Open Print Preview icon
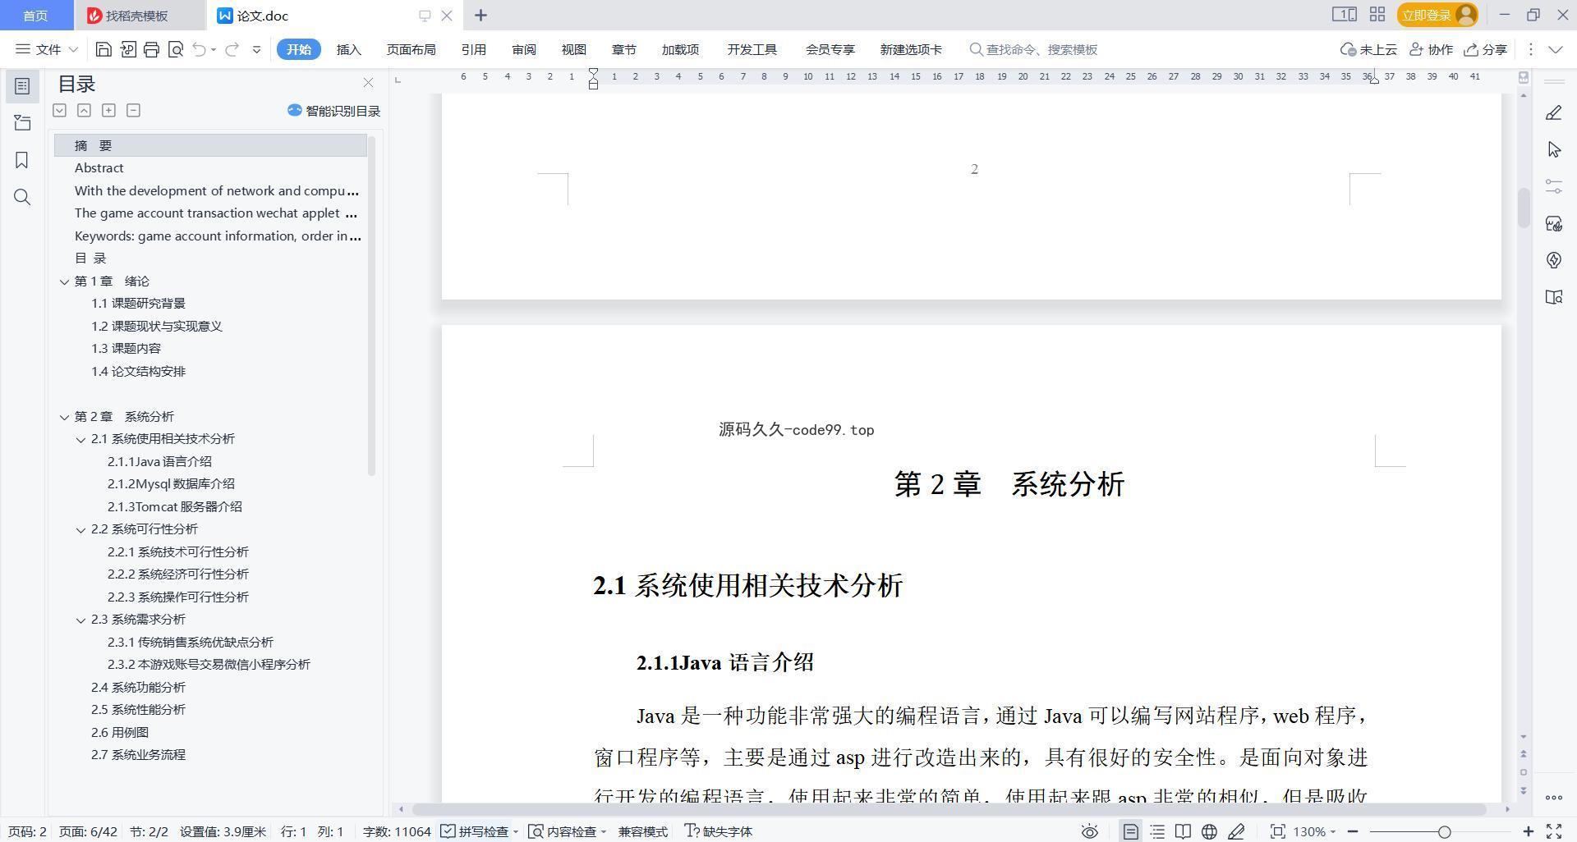The image size is (1577, 842). click(175, 49)
